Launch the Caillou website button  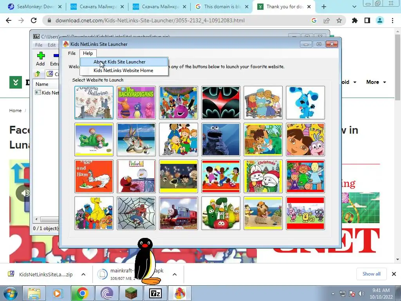[x=179, y=140]
